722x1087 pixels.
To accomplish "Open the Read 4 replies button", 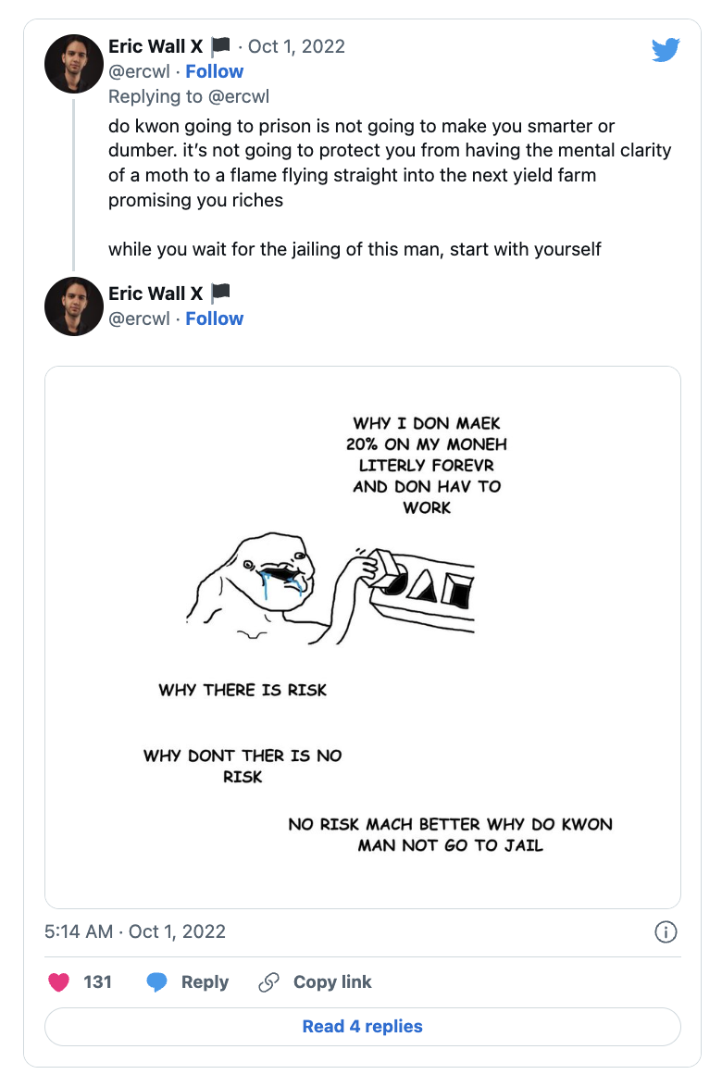I will point(362,1026).
